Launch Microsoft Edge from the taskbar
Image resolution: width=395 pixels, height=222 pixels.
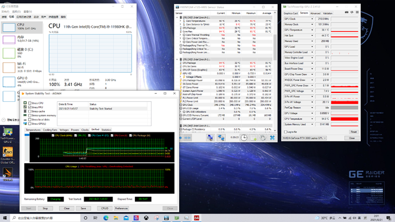pos(106,218)
